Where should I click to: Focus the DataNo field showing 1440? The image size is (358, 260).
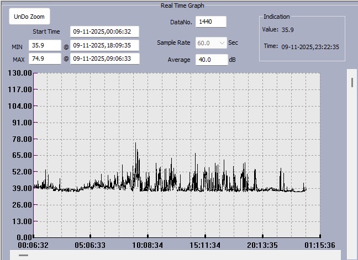[210, 22]
